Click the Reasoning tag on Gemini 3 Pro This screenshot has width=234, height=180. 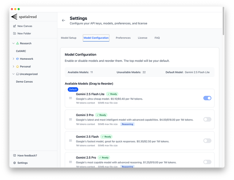point(127,124)
